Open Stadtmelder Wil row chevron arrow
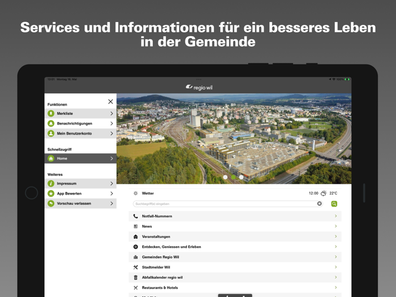The height and width of the screenshot is (297, 396). point(335,267)
